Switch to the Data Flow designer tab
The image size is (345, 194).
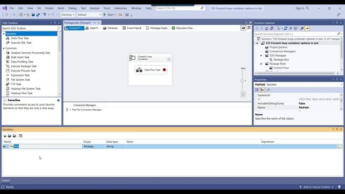coord(92,28)
